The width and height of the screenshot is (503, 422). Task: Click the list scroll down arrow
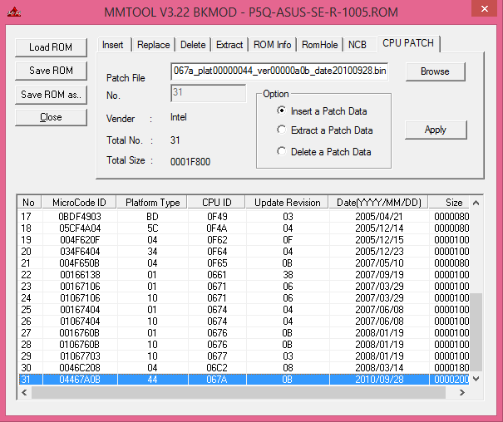point(476,379)
